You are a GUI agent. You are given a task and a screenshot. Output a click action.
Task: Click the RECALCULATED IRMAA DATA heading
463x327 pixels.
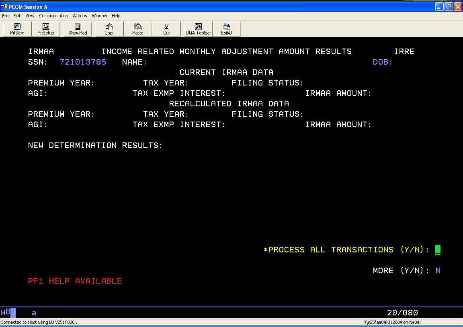229,104
